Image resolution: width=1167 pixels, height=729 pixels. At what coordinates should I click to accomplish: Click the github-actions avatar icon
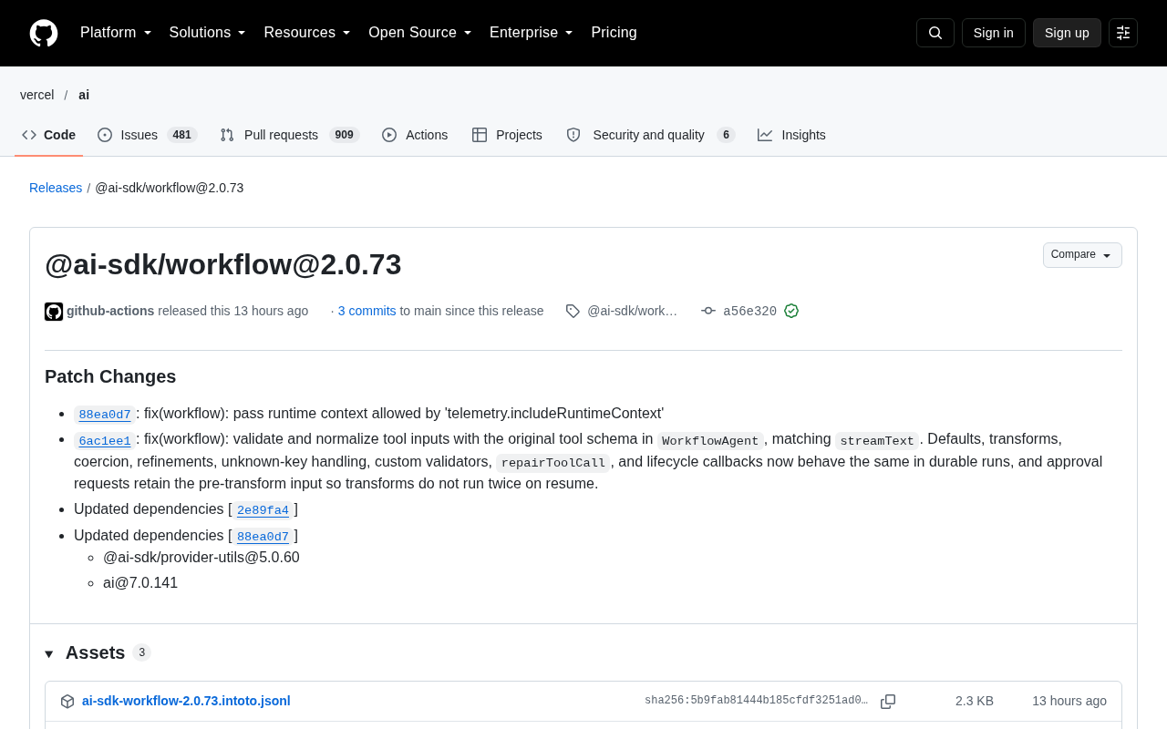tap(54, 312)
